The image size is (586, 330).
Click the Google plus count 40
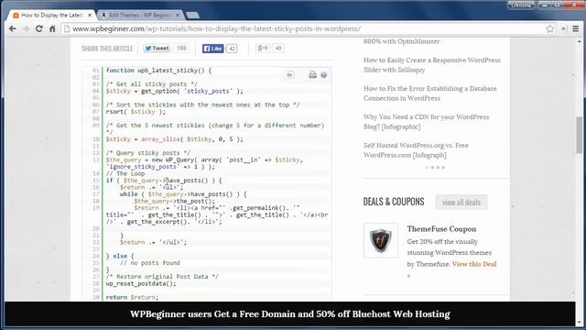[x=278, y=49]
